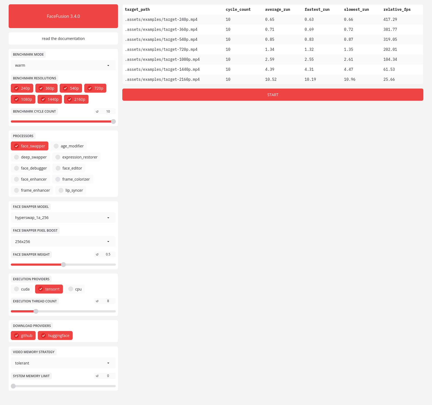
Task: Uncheck the 720p benchmark resolution
Action: tap(95, 88)
